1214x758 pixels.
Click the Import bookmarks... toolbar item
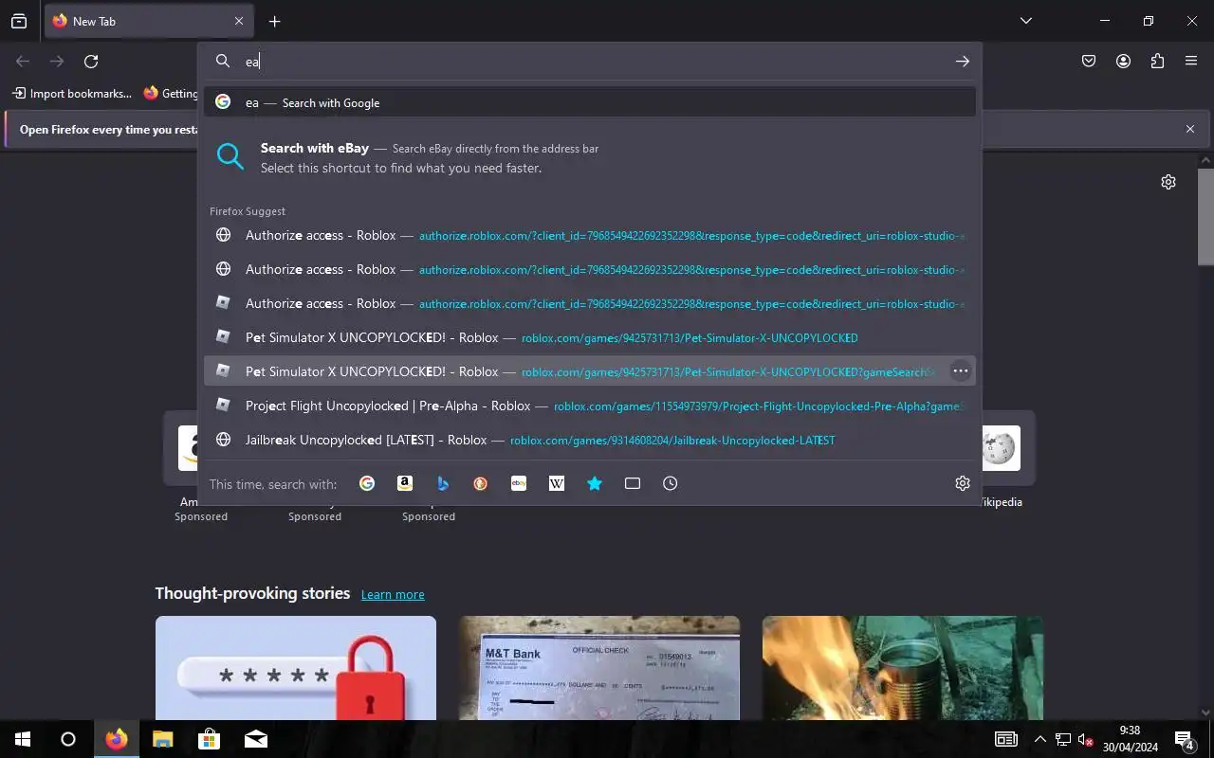[x=72, y=93]
